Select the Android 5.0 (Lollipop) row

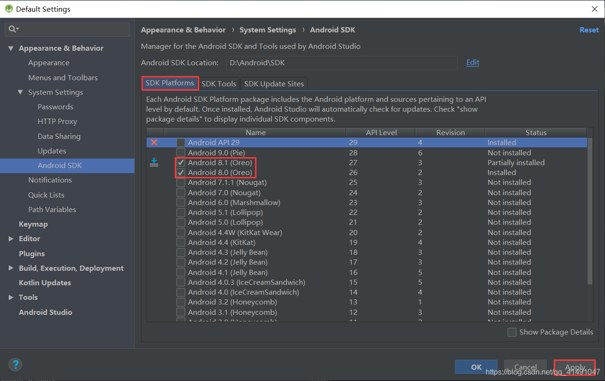tap(366, 222)
